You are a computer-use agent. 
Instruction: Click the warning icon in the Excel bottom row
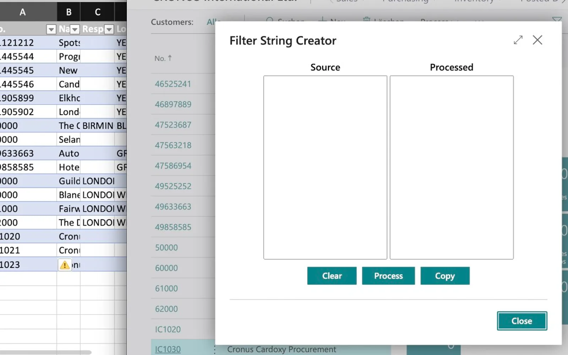coord(65,265)
